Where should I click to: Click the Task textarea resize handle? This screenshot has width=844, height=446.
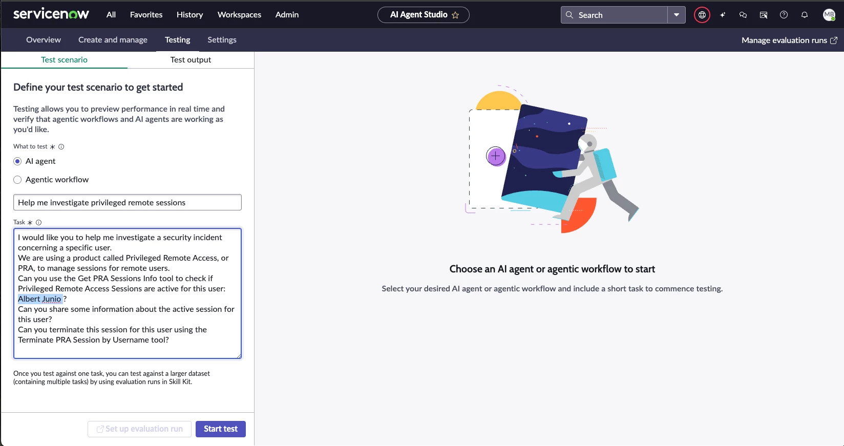click(238, 355)
